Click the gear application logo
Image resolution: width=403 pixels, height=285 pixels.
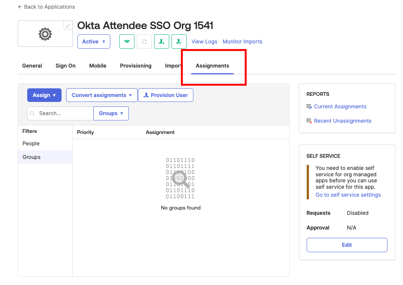45,34
